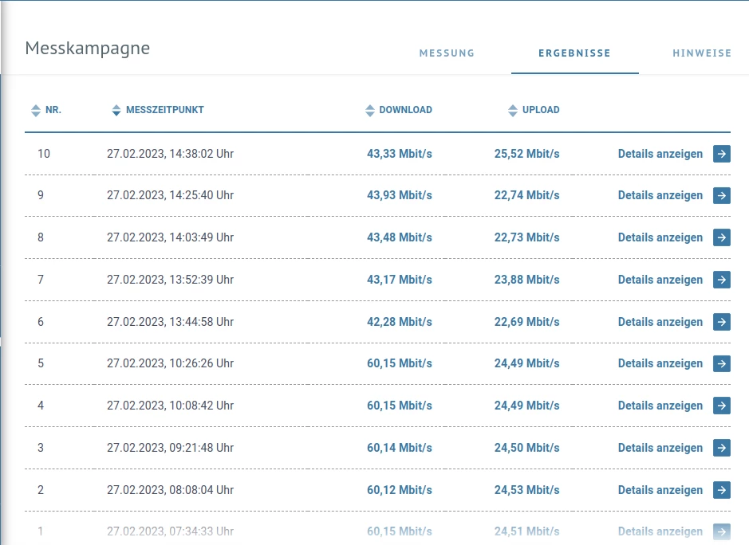Click download value 43,48 Mbit/s
Screen dimensions: 749x545
tap(400, 237)
